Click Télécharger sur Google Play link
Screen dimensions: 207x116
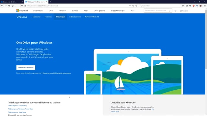17,106
